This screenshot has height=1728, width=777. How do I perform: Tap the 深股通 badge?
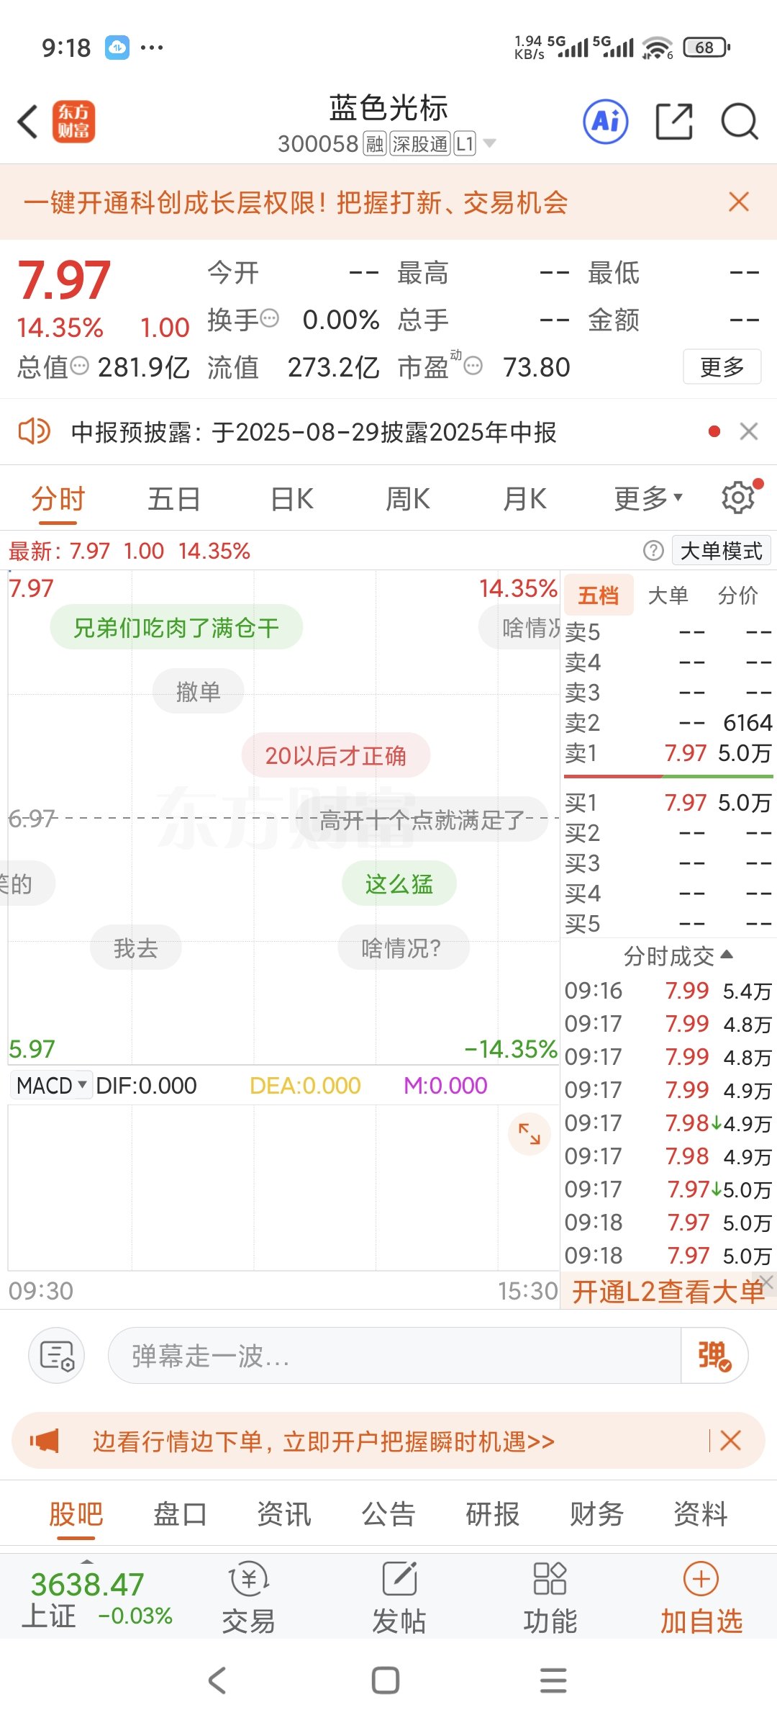point(420,144)
